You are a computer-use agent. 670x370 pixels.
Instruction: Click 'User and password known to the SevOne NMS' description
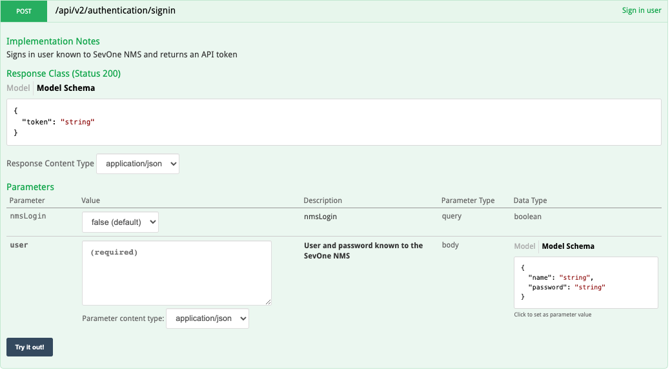363,251
